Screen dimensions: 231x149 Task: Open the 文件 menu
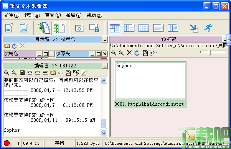[12, 15]
